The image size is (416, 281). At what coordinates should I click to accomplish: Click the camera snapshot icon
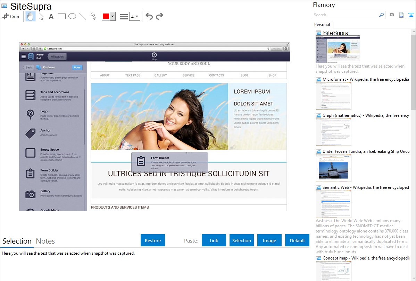pos(392,15)
